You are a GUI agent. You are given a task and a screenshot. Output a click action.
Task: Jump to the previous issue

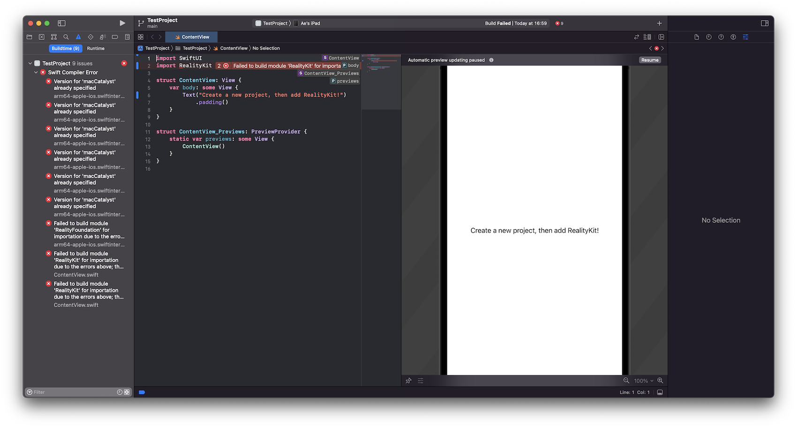click(651, 48)
